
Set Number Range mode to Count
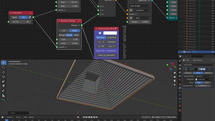69,35
